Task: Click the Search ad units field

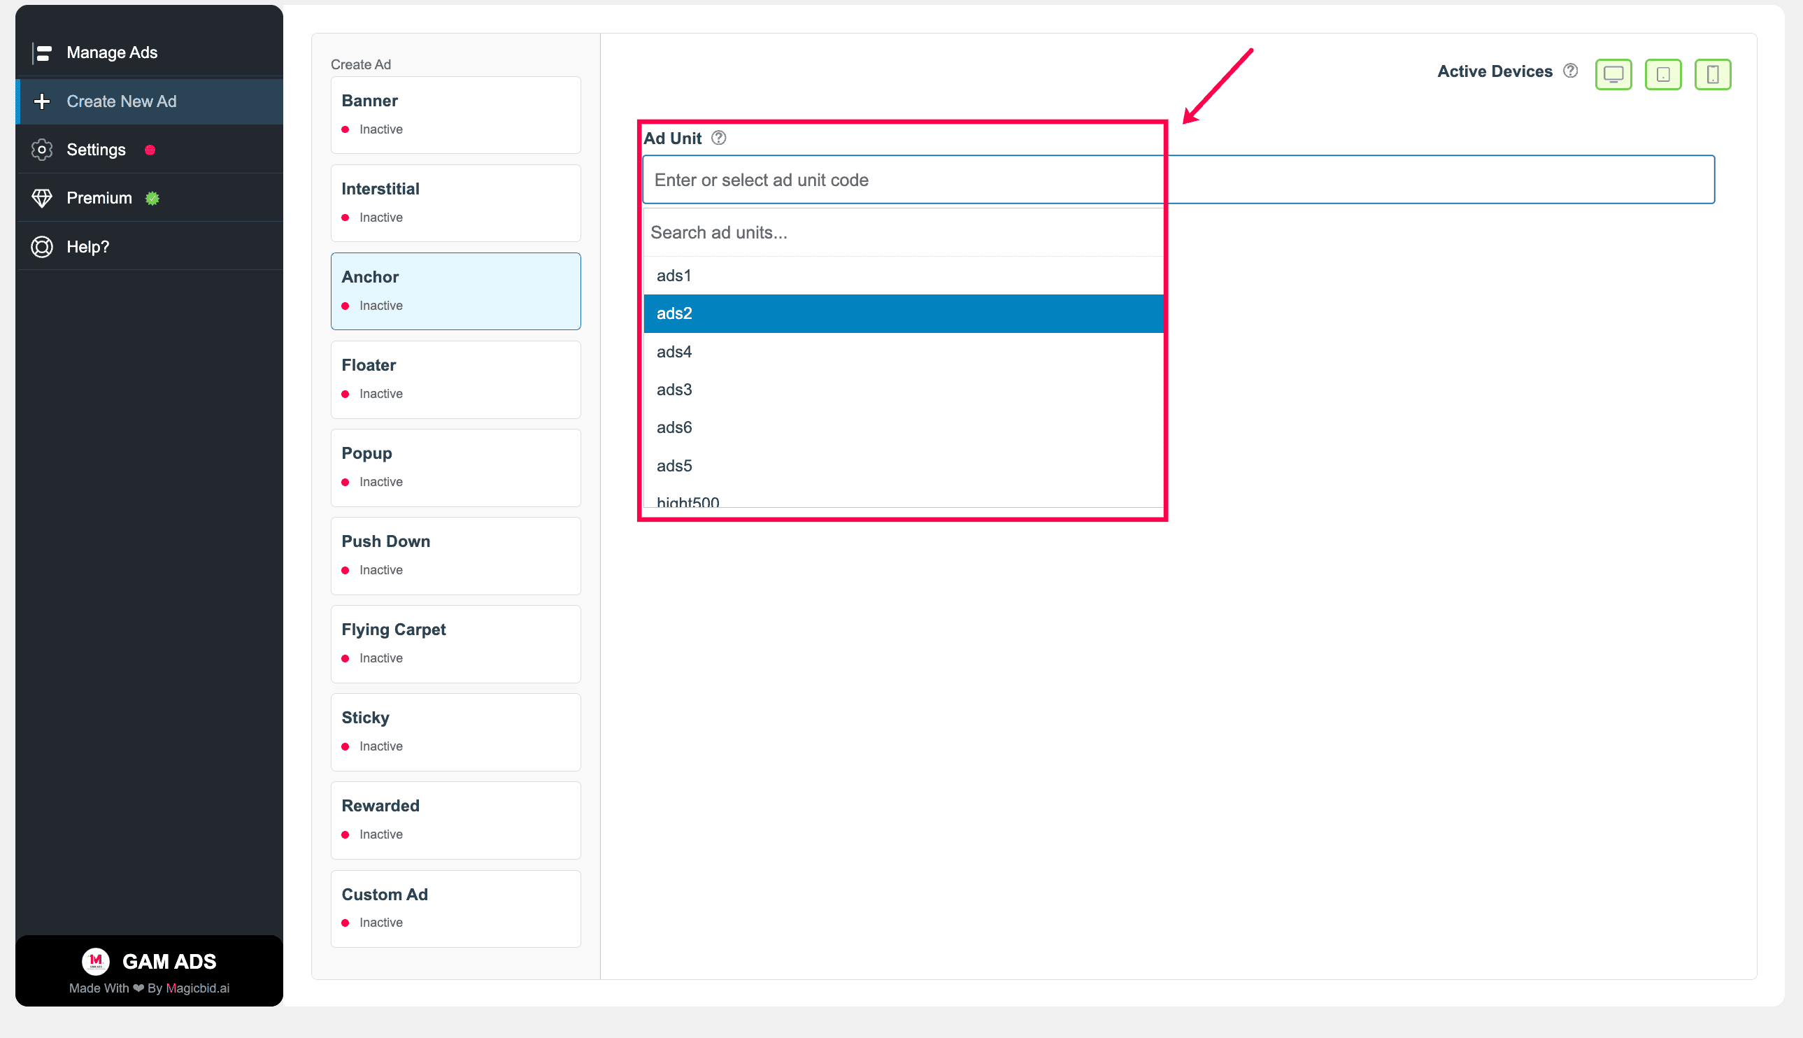Action: (903, 232)
